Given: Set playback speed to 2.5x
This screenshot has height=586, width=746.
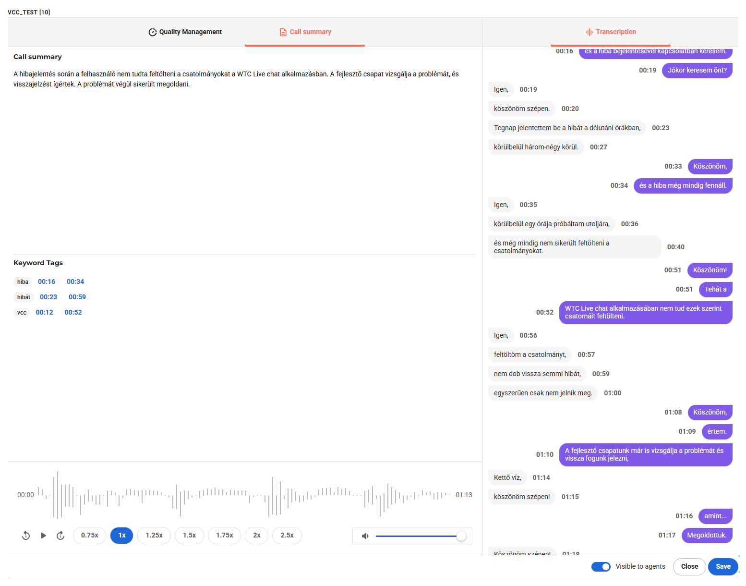Looking at the screenshot, I should click(x=287, y=536).
